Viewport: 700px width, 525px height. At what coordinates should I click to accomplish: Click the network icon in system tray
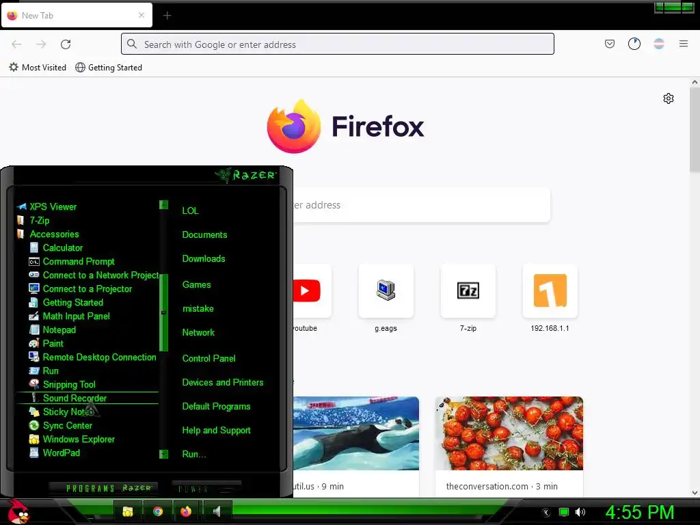[x=564, y=512]
